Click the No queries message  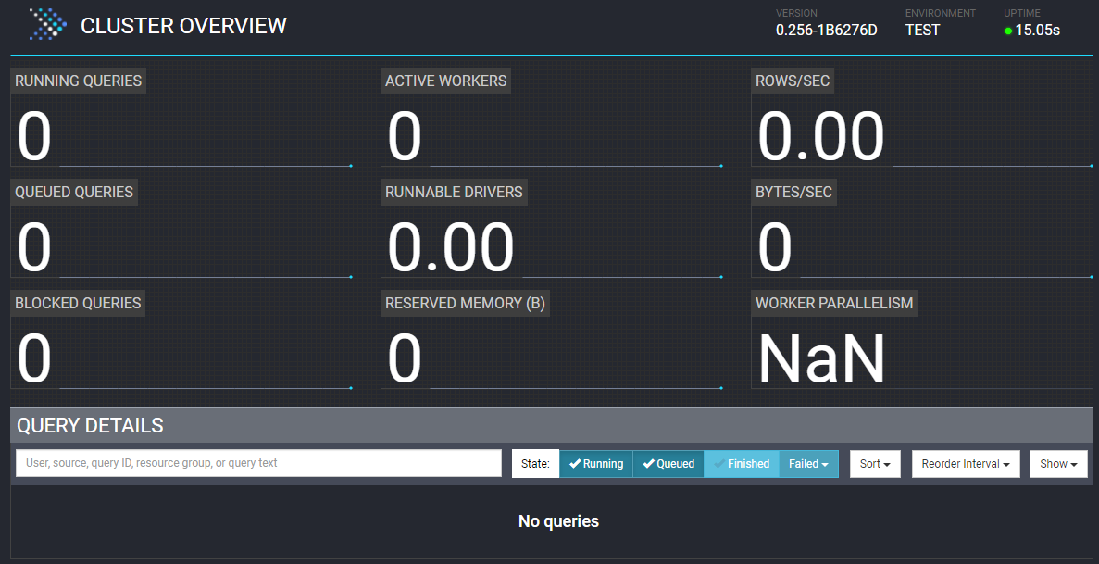pos(558,521)
